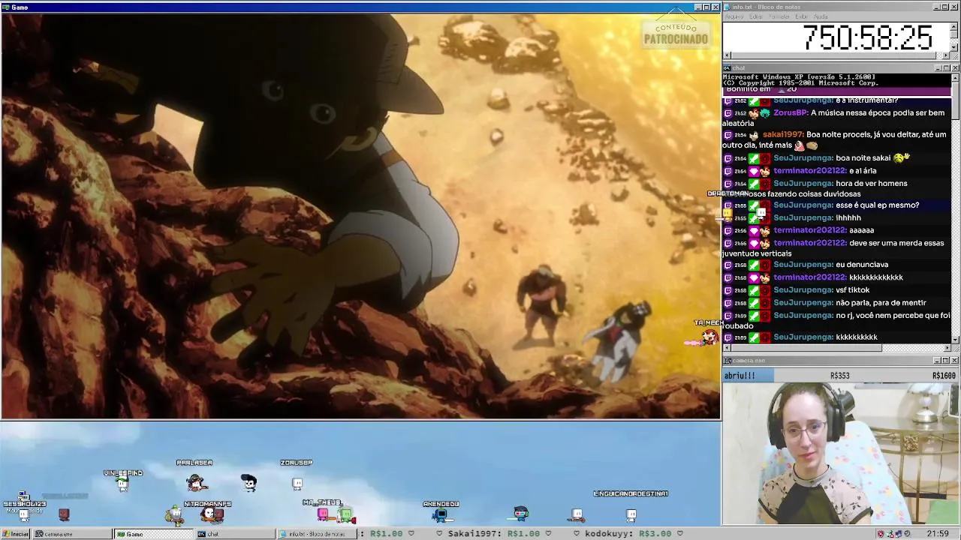Click chat message 'e aí ária'

point(863,171)
